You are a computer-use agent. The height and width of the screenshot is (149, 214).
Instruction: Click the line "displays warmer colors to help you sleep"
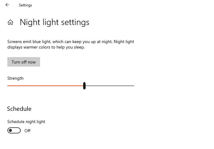46,47
